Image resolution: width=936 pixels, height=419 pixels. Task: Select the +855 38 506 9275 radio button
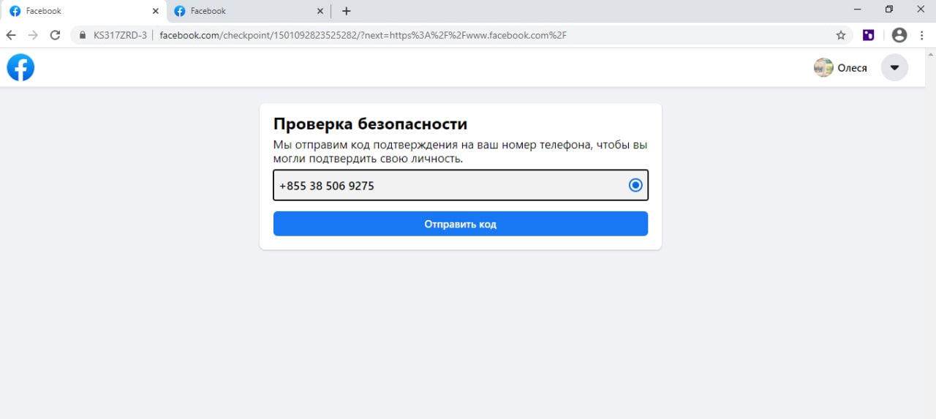pyautogui.click(x=635, y=185)
